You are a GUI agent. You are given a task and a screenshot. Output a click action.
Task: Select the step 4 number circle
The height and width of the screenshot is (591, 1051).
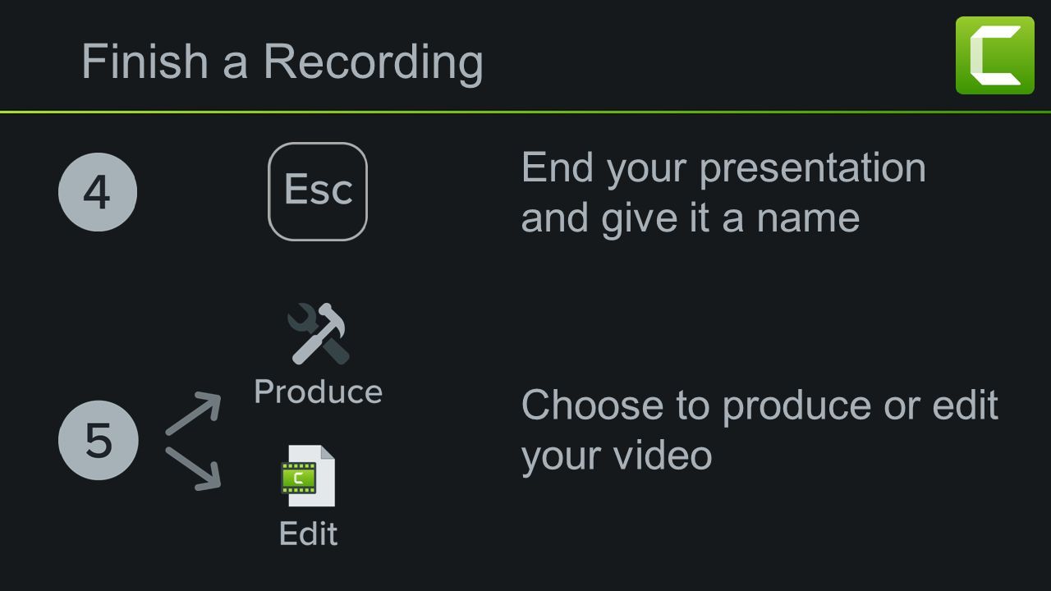(98, 192)
